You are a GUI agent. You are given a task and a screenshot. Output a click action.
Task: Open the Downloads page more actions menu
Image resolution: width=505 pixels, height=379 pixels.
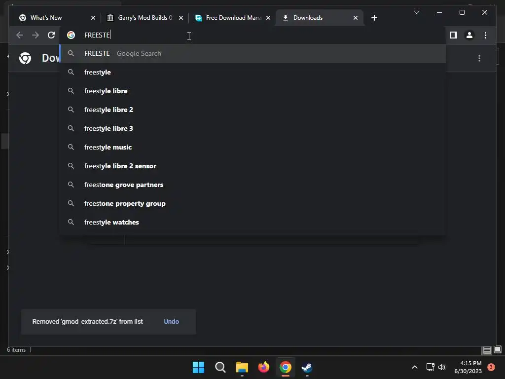479,58
